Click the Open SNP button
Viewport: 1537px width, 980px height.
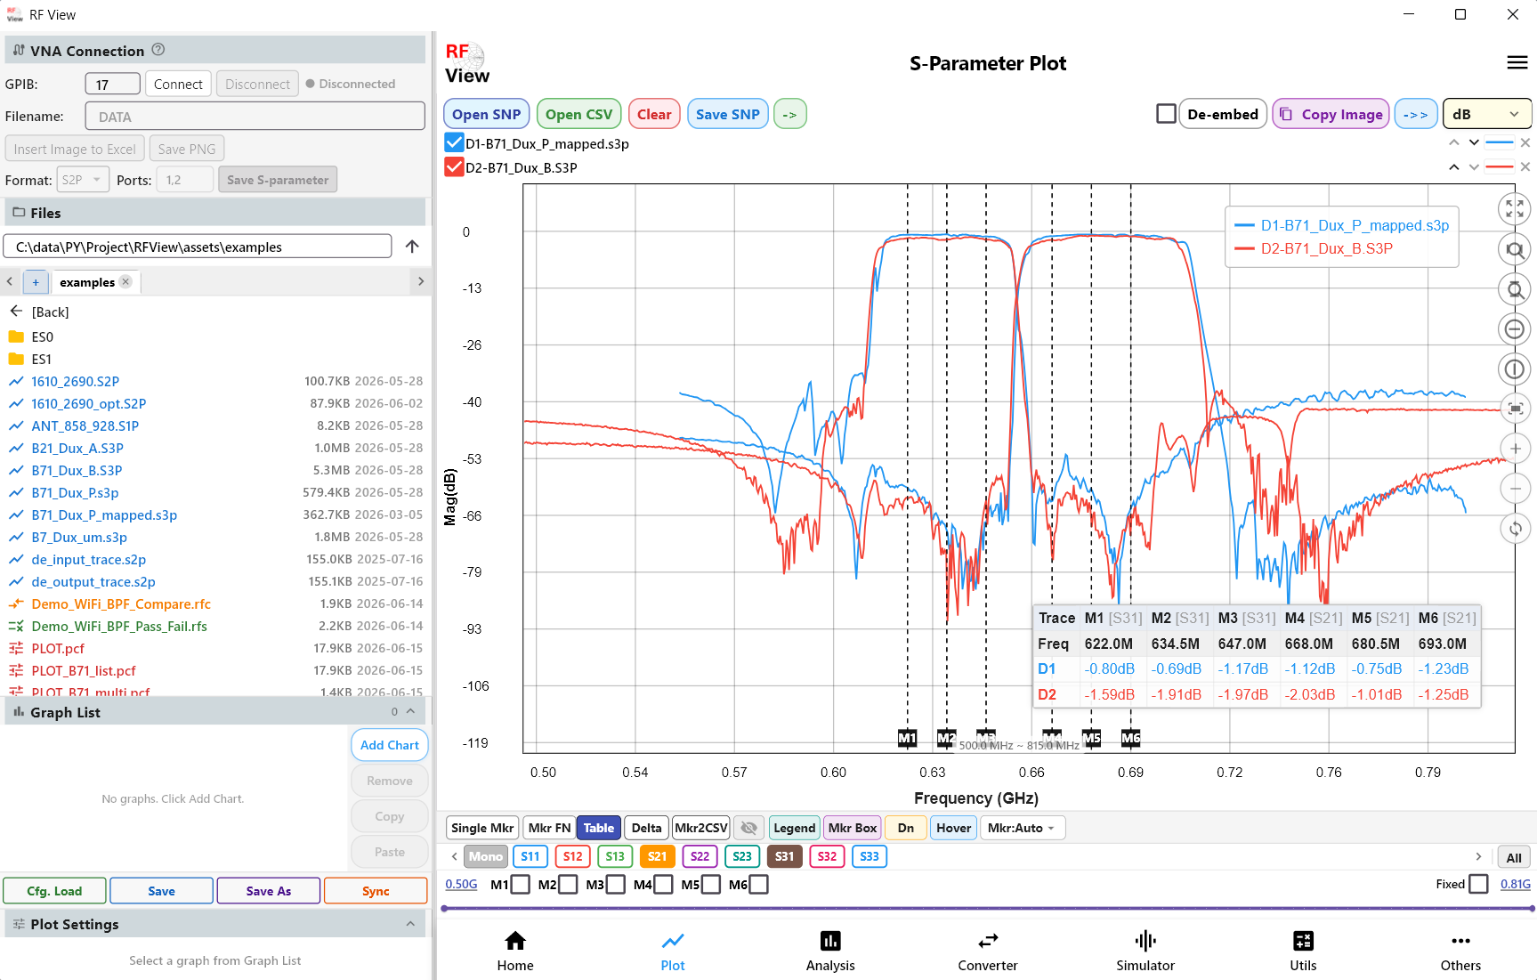[486, 114]
